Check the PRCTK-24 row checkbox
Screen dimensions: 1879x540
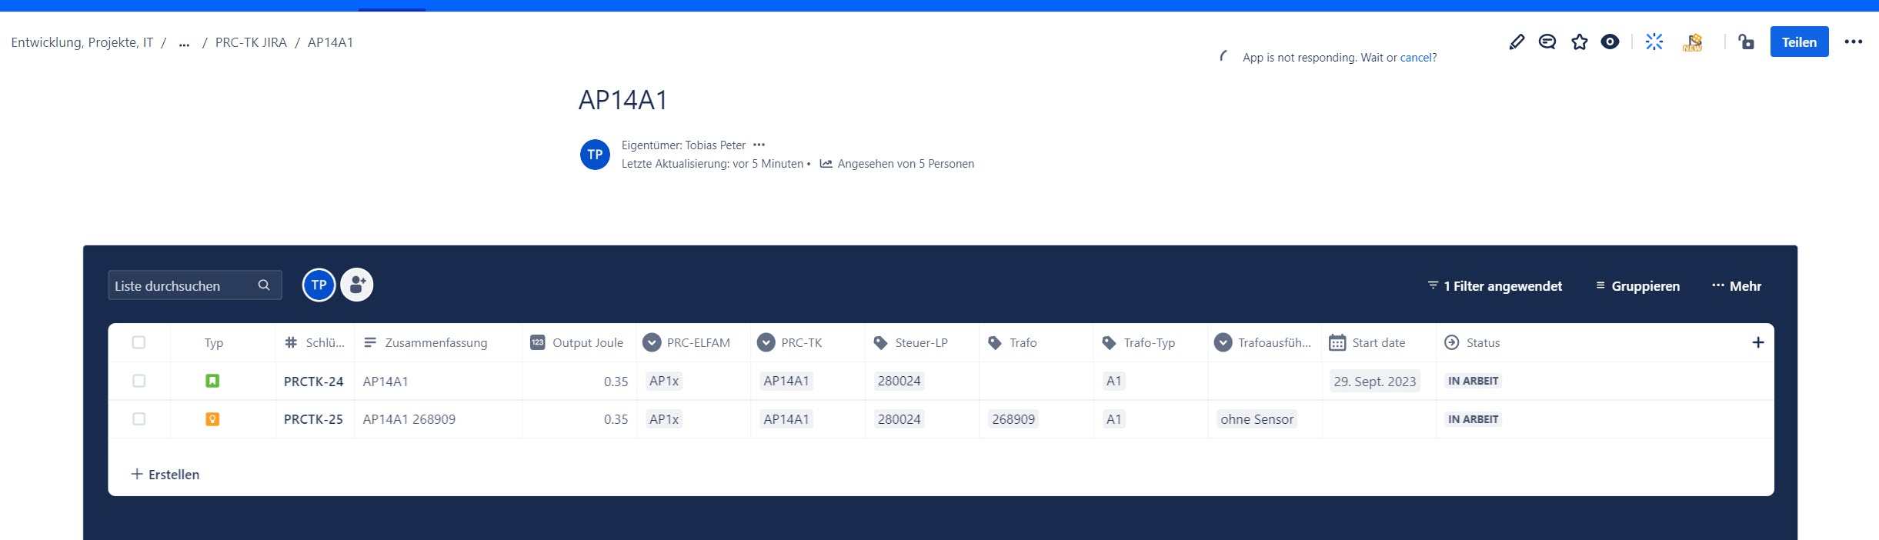click(x=139, y=381)
